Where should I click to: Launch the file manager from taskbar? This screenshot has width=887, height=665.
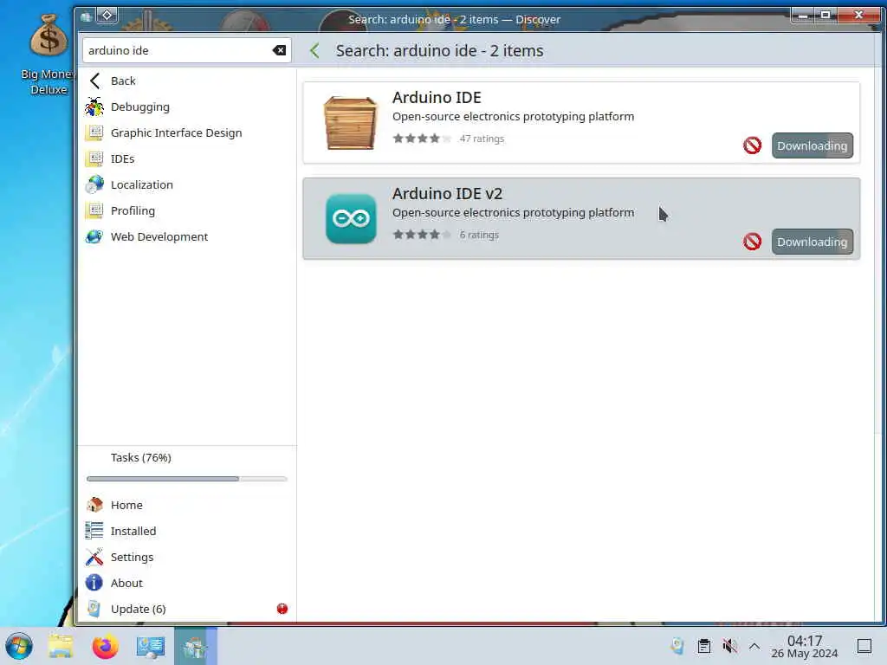click(61, 646)
